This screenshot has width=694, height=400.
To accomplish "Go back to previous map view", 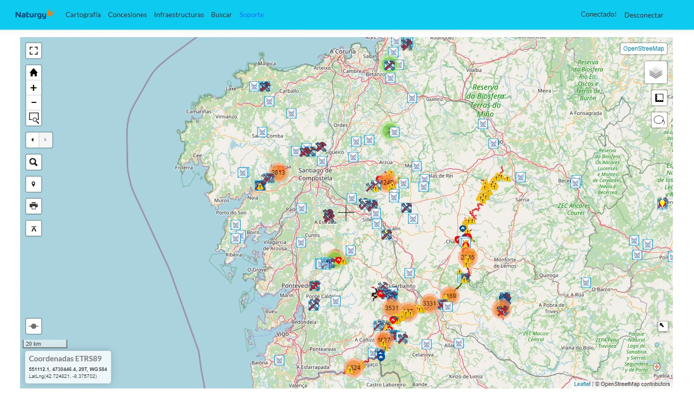I will click(33, 140).
